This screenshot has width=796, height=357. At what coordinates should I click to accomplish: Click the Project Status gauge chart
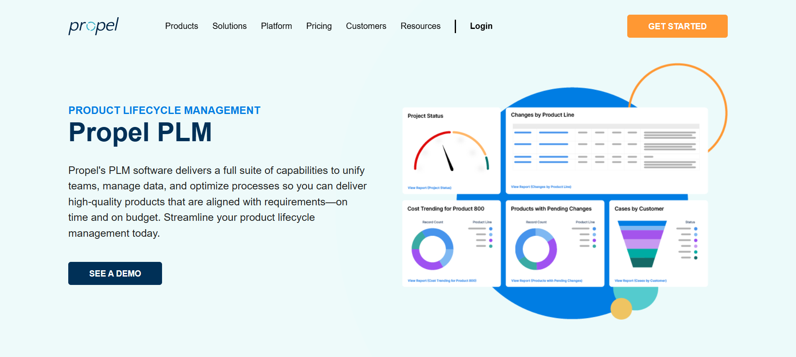tap(451, 152)
